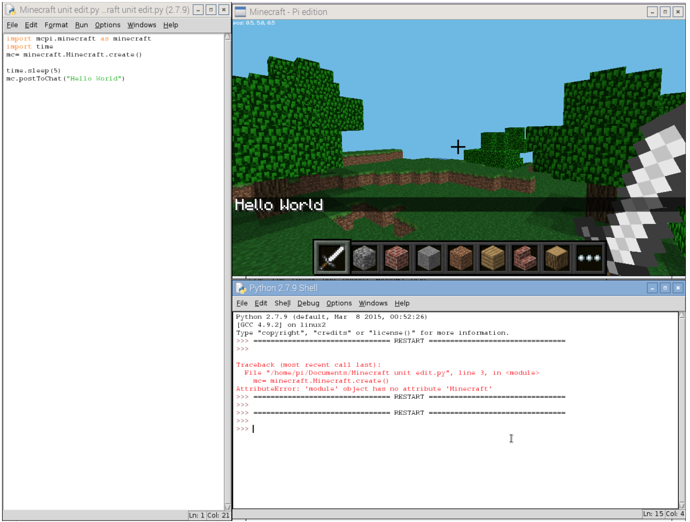
Task: Select the oak wood log in hotbar
Action: coord(557,257)
